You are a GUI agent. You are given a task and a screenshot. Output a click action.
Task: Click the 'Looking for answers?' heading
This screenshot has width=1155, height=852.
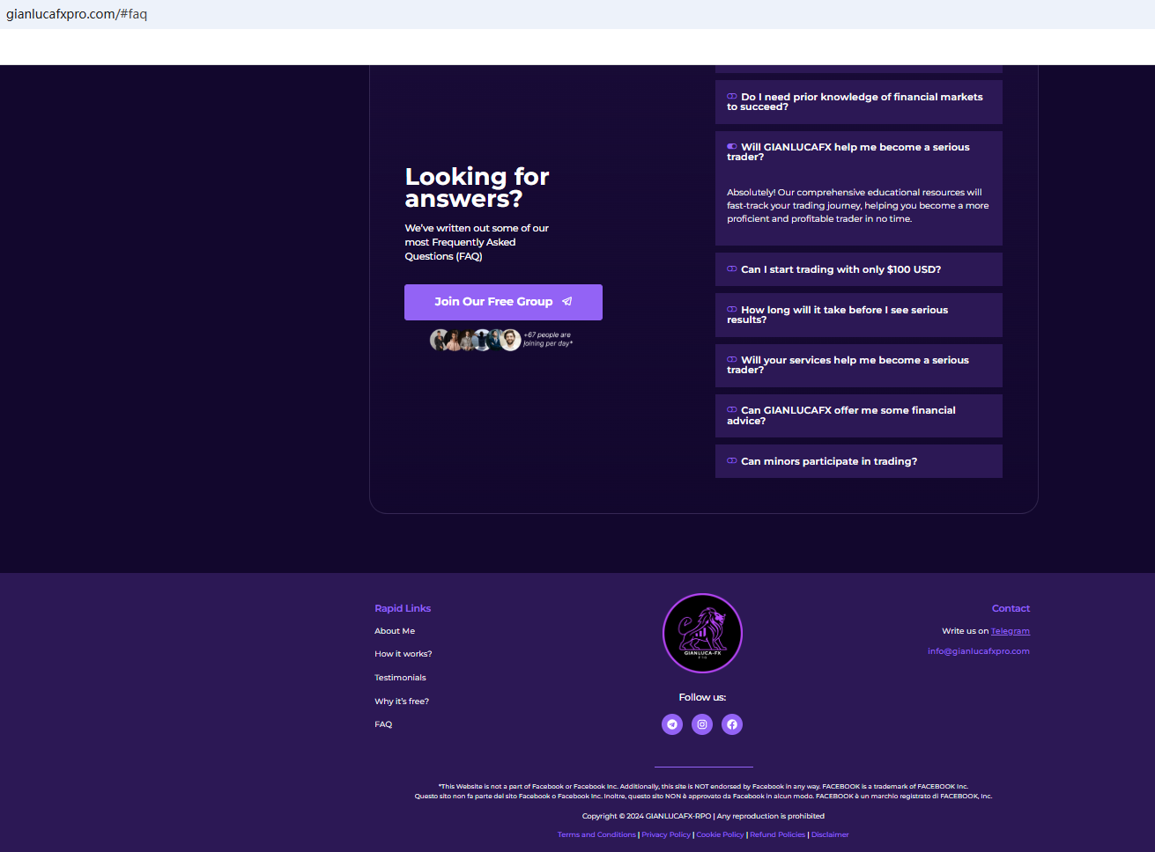477,187
